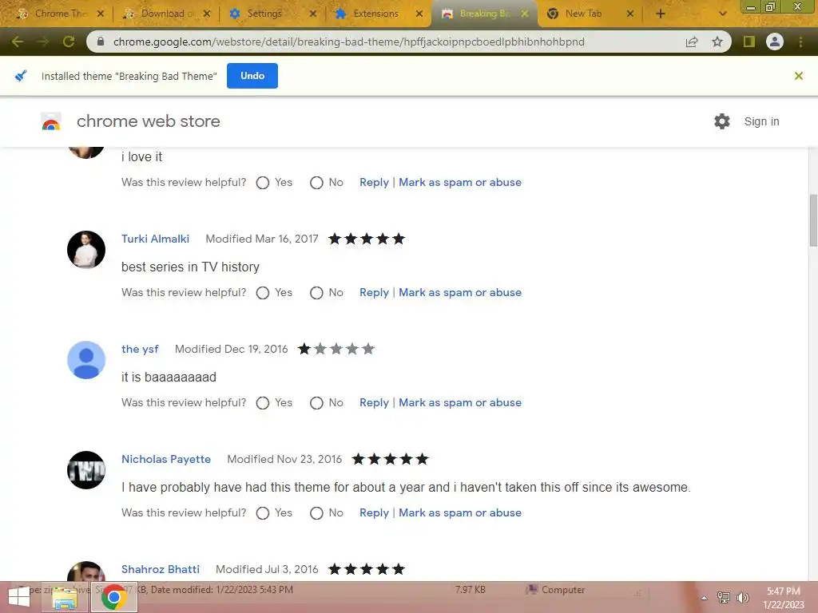Select Yes for the 'i love it' review

263,183
